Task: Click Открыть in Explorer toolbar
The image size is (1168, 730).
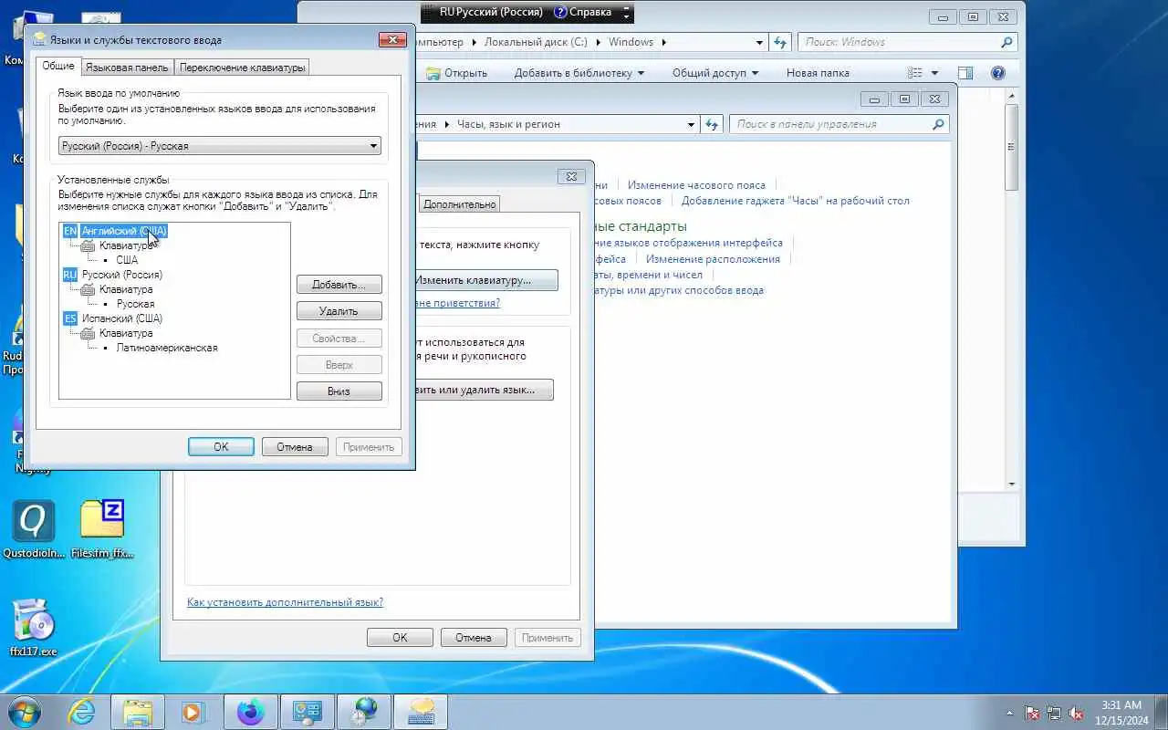Action: [x=457, y=73]
